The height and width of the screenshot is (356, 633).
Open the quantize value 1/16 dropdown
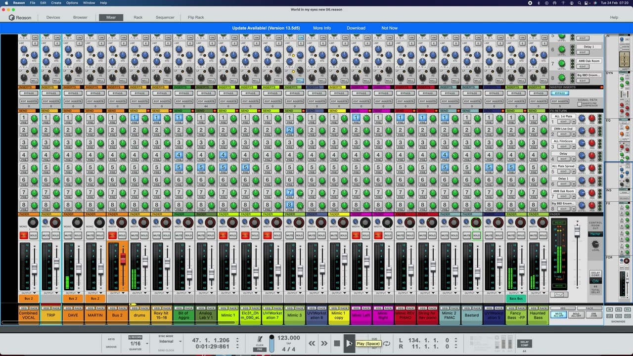click(138, 344)
